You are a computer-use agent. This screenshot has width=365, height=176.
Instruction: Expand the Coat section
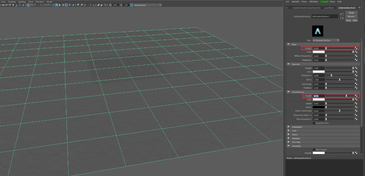point(289,131)
